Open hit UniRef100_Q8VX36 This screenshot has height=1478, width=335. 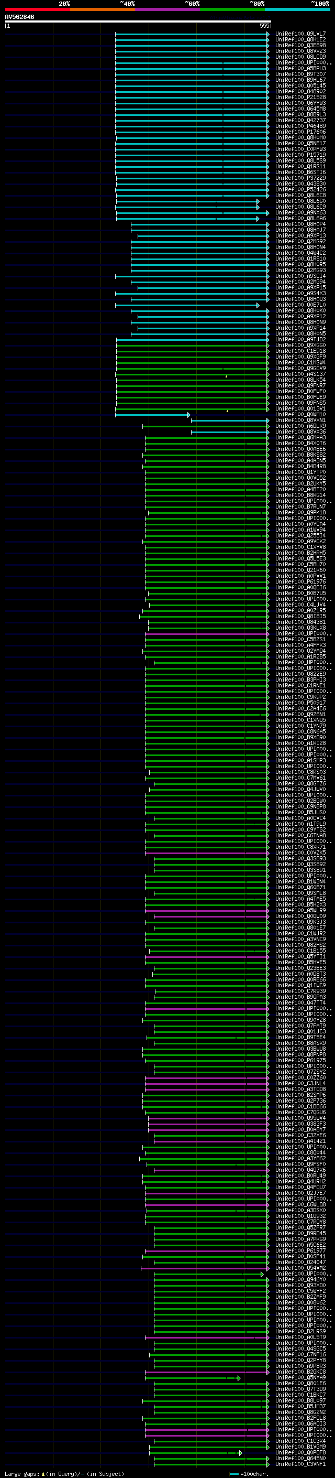point(300,432)
